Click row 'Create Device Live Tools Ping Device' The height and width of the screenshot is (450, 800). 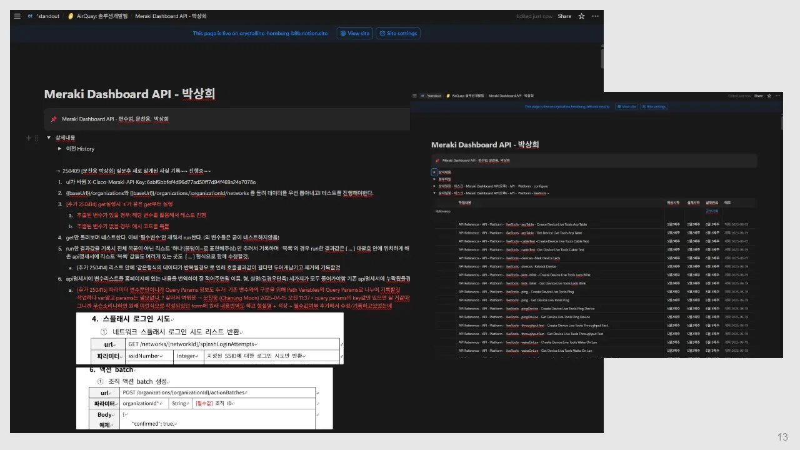pos(526,309)
